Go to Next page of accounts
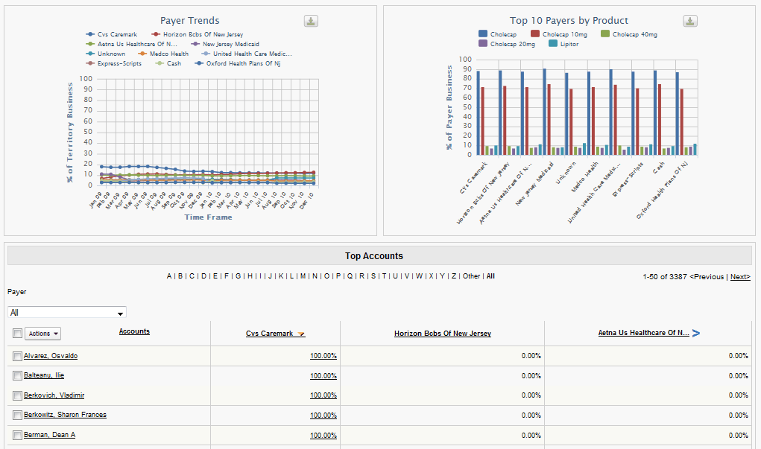Screen dimensions: 761x449 (739, 276)
